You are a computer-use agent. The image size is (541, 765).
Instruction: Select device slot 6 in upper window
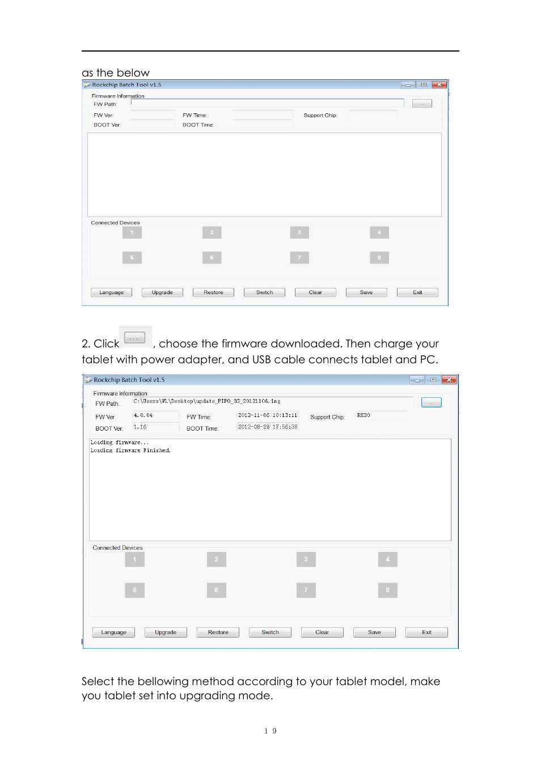click(x=212, y=258)
